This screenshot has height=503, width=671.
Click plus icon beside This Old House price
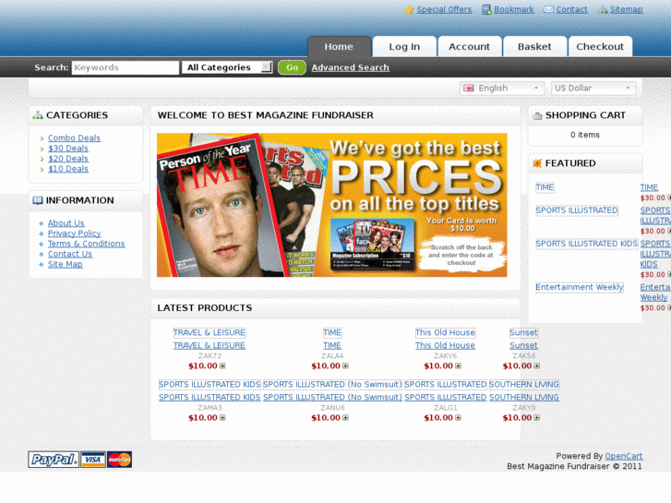458,366
